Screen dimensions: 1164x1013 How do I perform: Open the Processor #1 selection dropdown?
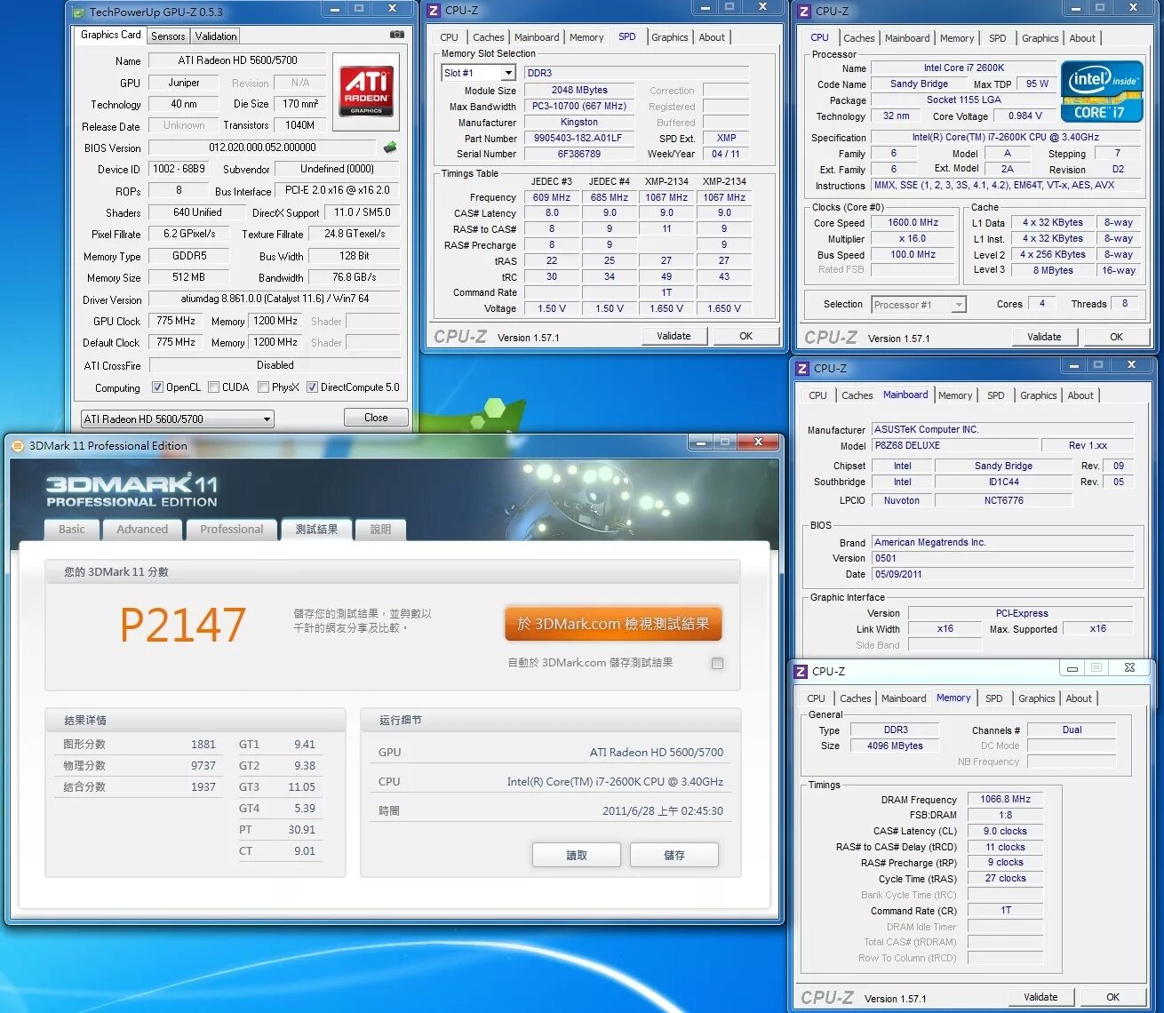pos(918,305)
